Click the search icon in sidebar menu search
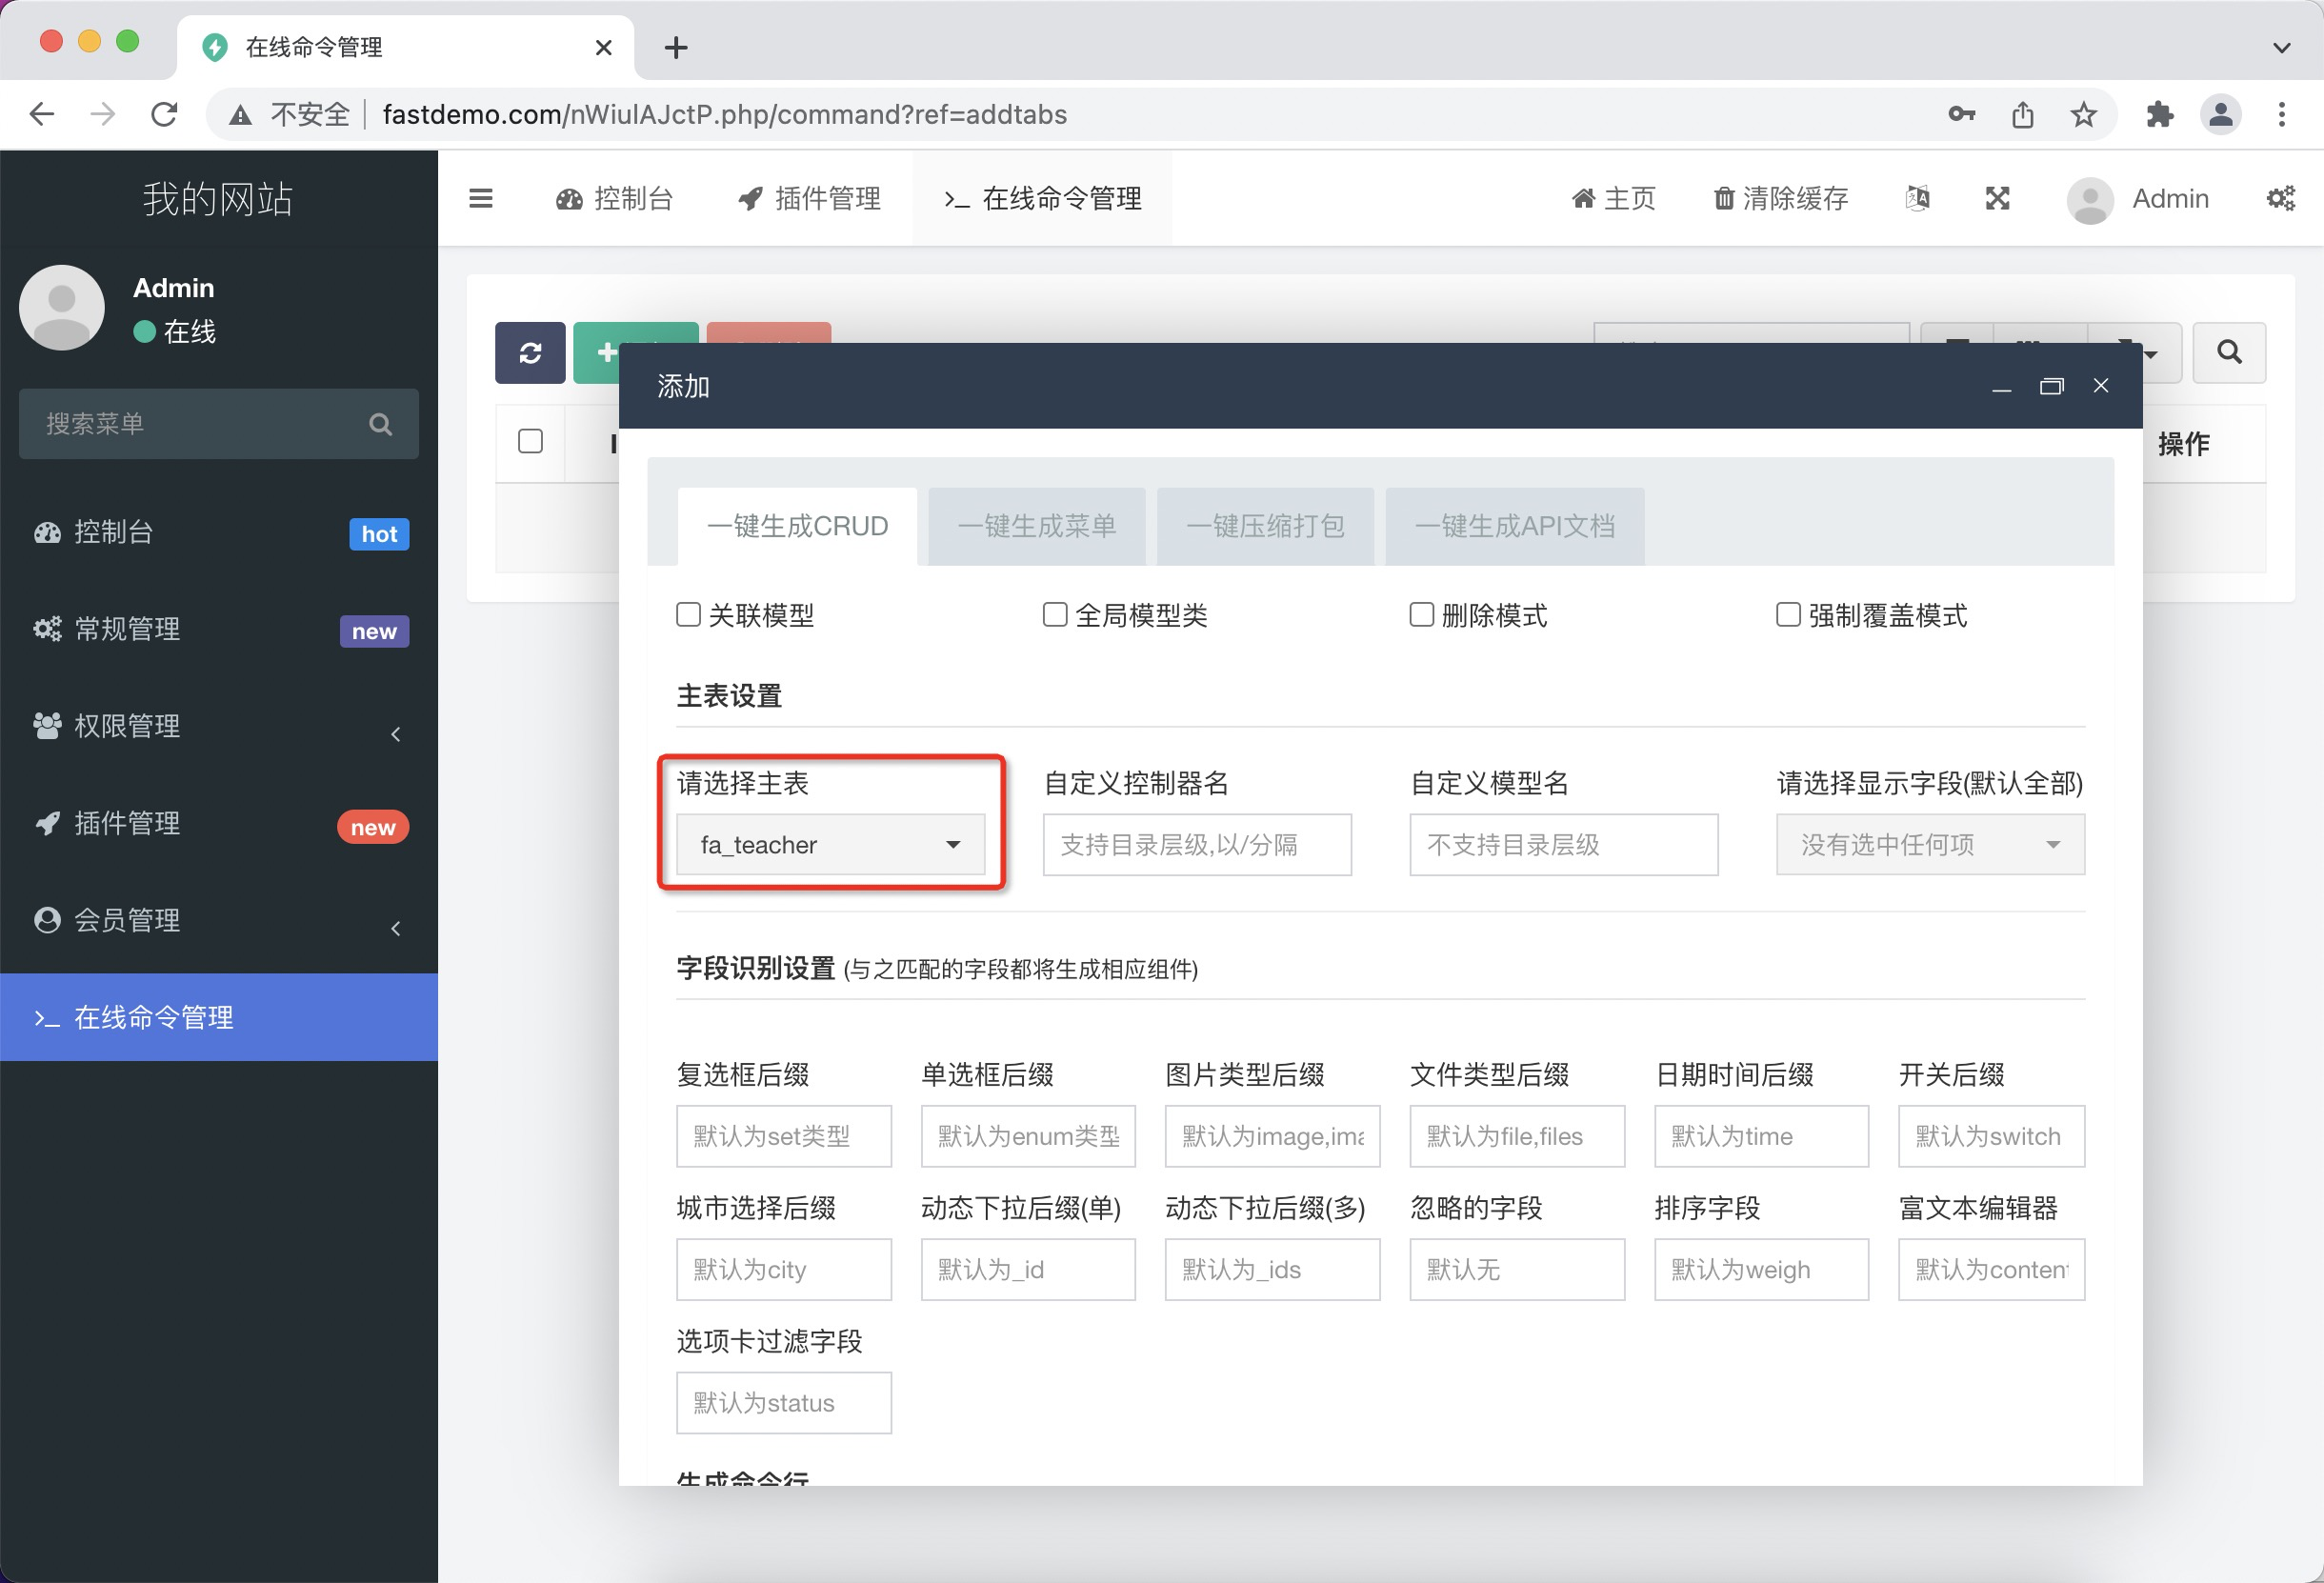Image resolution: width=2324 pixels, height=1583 pixels. click(x=380, y=424)
